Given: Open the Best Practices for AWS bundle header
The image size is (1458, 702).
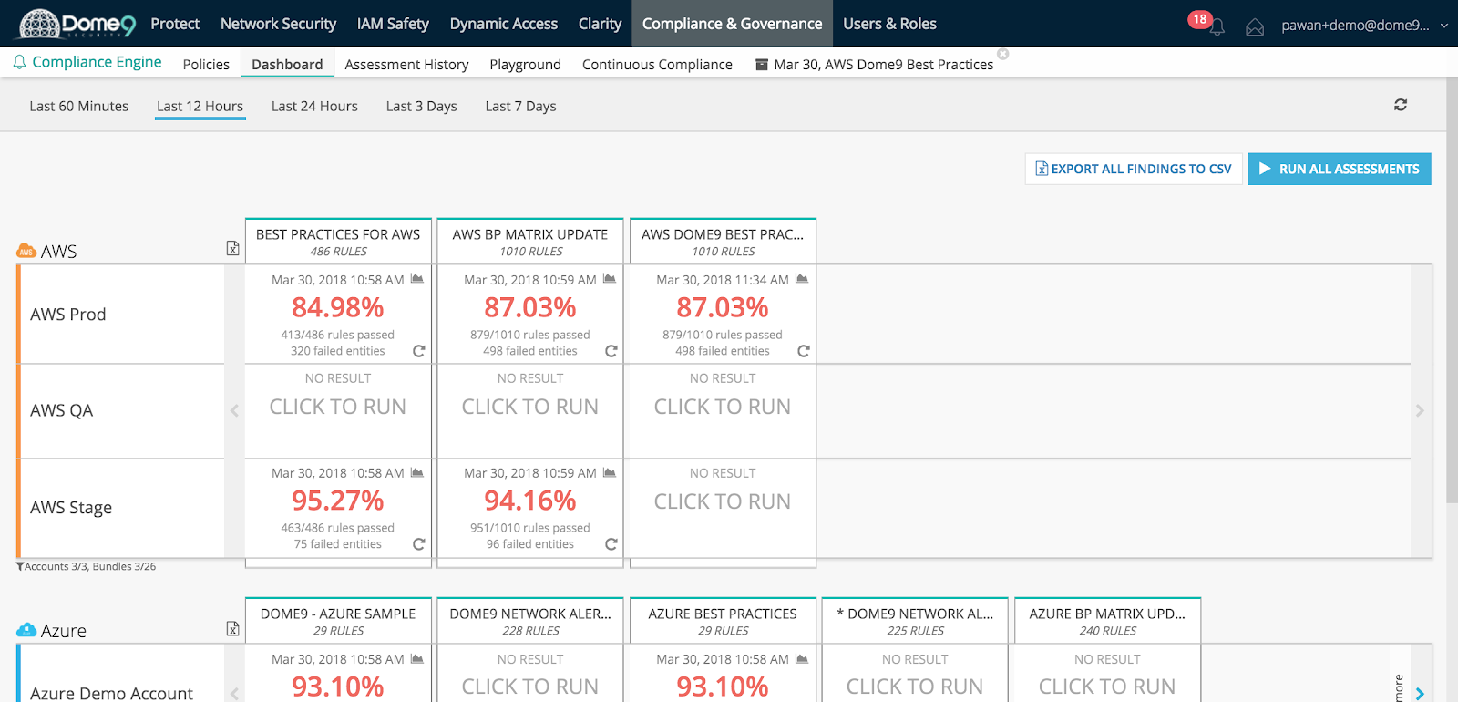Looking at the screenshot, I should tap(338, 242).
